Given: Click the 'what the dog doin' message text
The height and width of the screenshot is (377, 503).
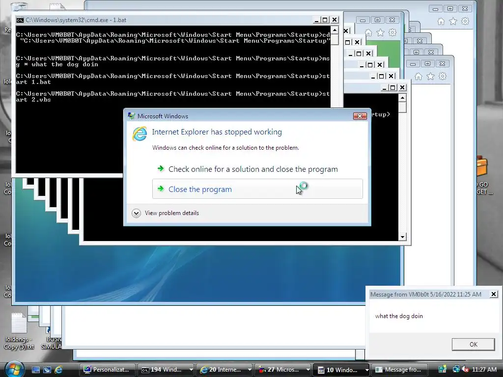Looking at the screenshot, I should pyautogui.click(x=399, y=316).
